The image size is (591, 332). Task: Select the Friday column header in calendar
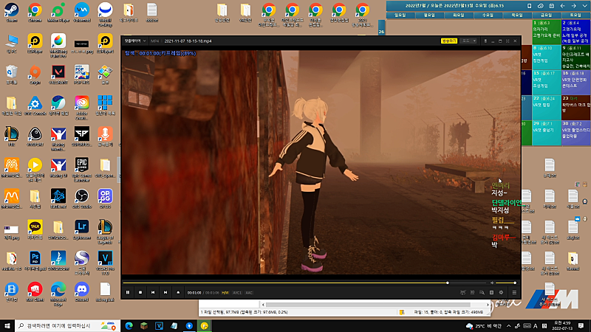point(546,15)
